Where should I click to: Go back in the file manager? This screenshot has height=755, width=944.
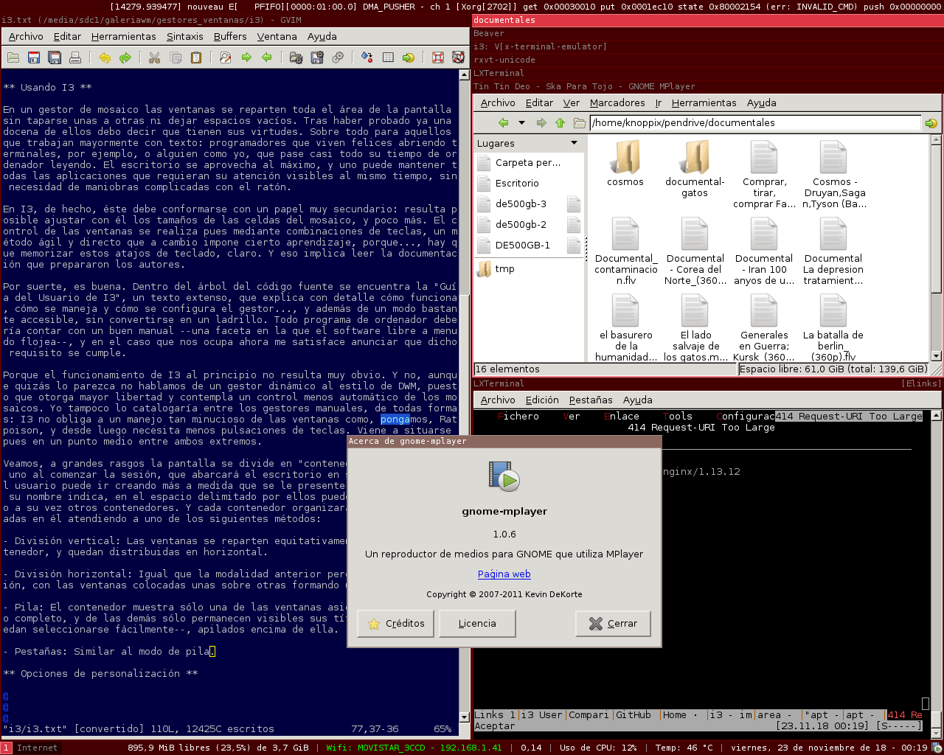pyautogui.click(x=504, y=123)
